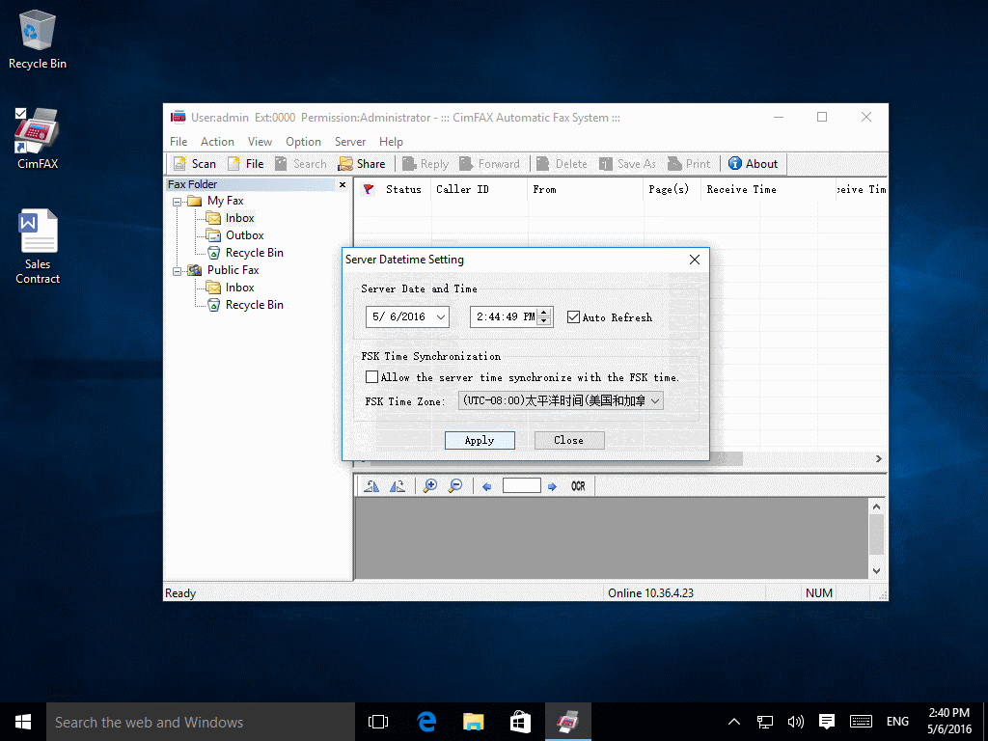Select the Outbox folder
The image size is (988, 741).
[x=244, y=235]
